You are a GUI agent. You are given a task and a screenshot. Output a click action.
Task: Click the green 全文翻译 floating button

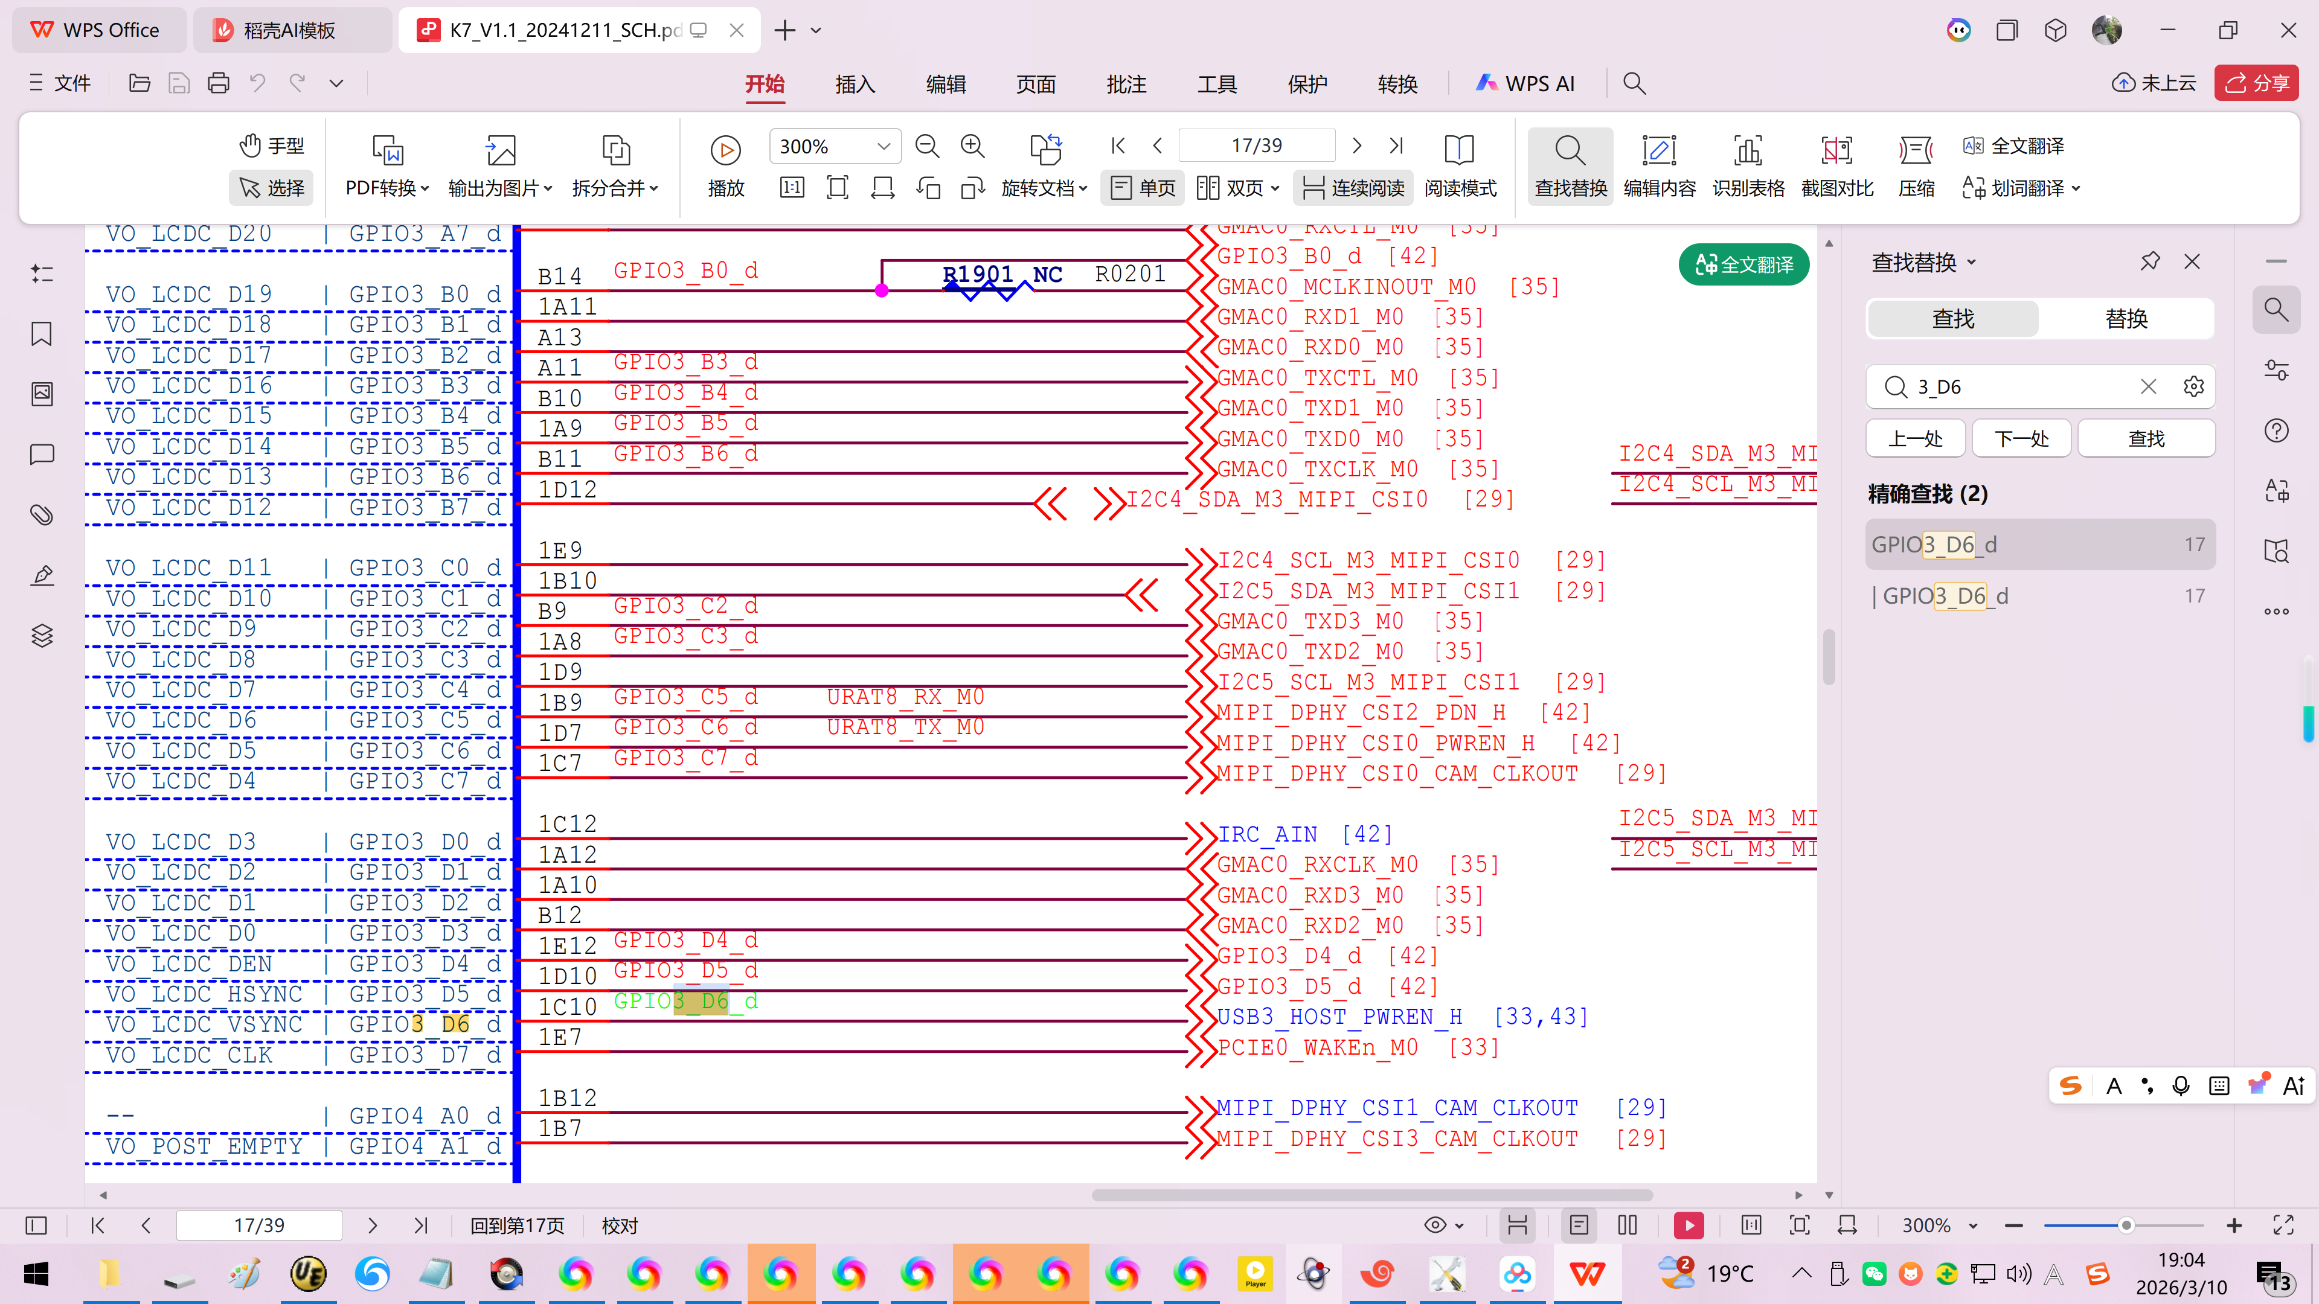point(1743,264)
